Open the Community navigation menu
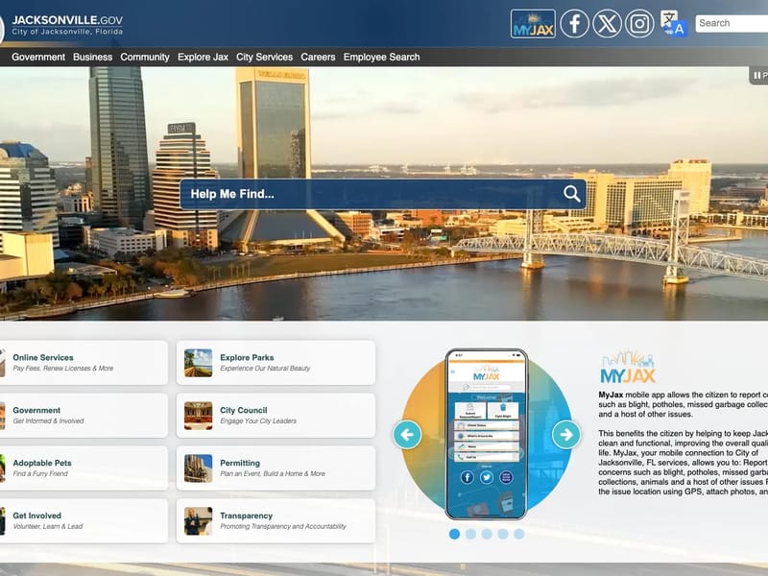Viewport: 768px width, 576px height. [x=145, y=57]
